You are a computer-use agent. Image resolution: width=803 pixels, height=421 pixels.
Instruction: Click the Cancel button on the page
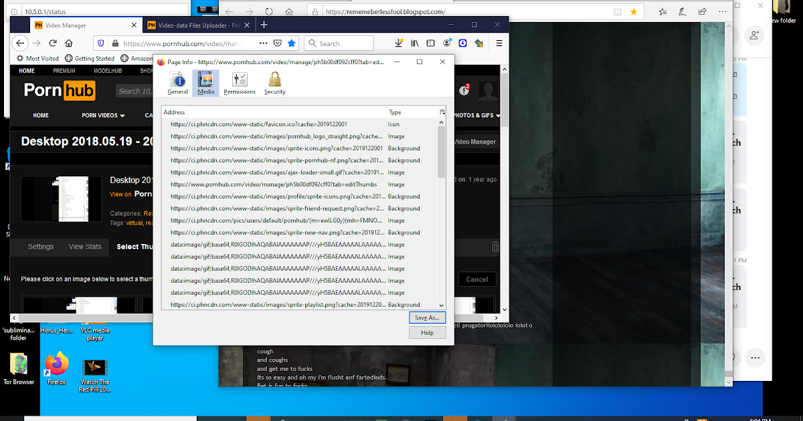477,279
